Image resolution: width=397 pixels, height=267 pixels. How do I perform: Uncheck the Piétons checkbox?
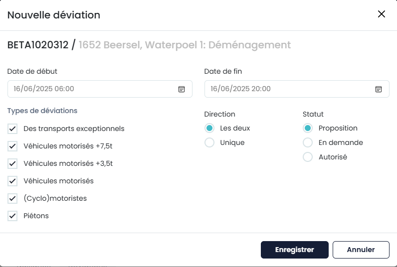(x=12, y=216)
